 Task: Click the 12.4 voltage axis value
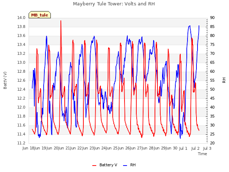21,89
